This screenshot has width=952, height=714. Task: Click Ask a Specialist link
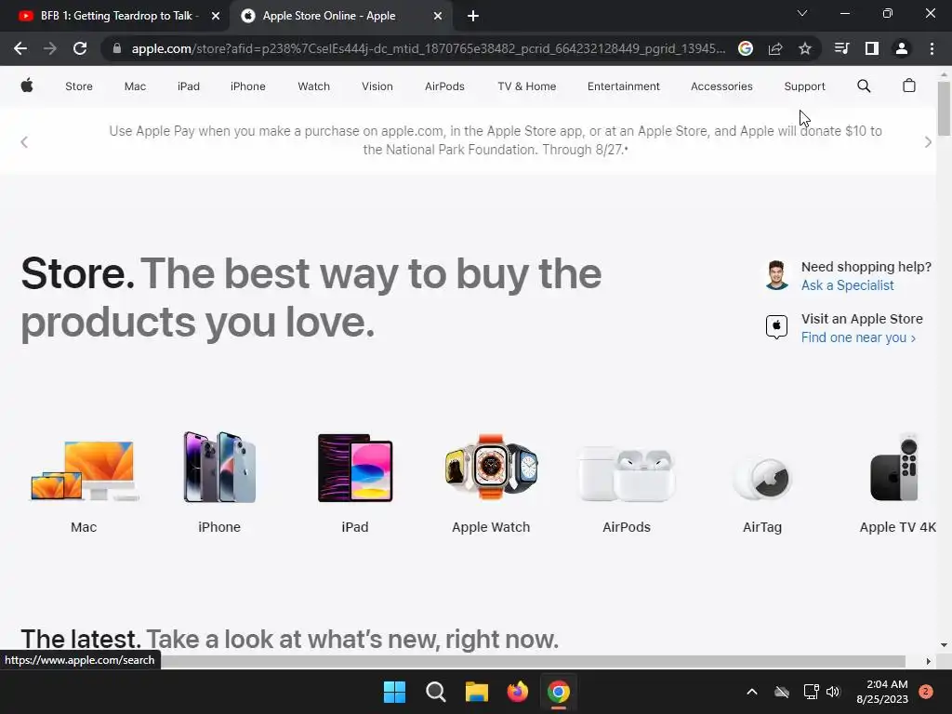847,285
